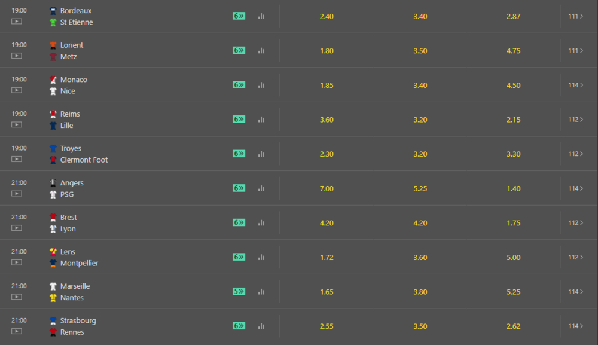Open stats chart icon for Angers v PSG
This screenshot has width=598, height=345.
tap(261, 188)
